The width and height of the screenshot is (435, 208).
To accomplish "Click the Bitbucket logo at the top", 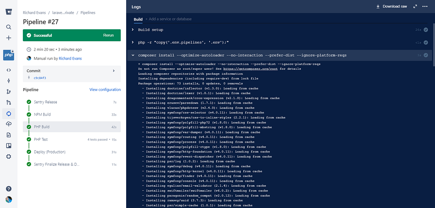I will tap(8, 12).
